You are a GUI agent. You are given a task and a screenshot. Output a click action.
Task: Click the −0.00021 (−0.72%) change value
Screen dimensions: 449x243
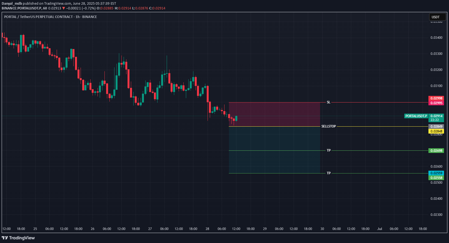pyautogui.click(x=81, y=8)
